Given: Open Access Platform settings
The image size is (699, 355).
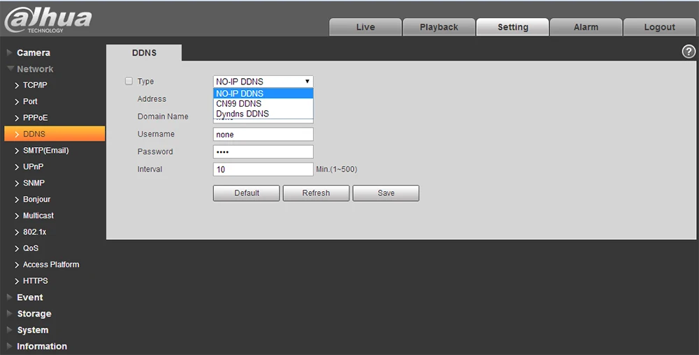Looking at the screenshot, I should 51,265.
